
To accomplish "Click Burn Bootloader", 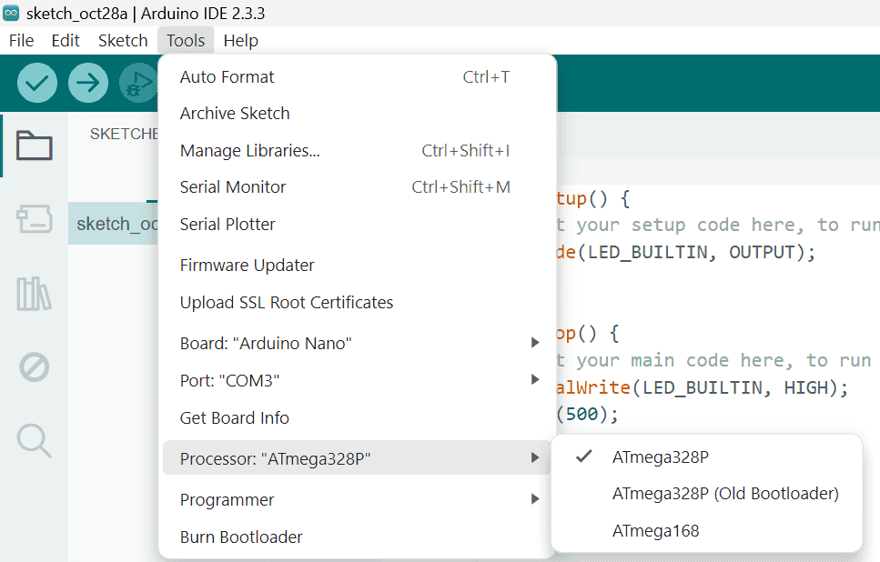I will [241, 537].
